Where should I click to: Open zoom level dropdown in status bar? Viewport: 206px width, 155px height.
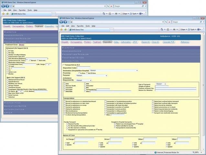(x=201, y=152)
